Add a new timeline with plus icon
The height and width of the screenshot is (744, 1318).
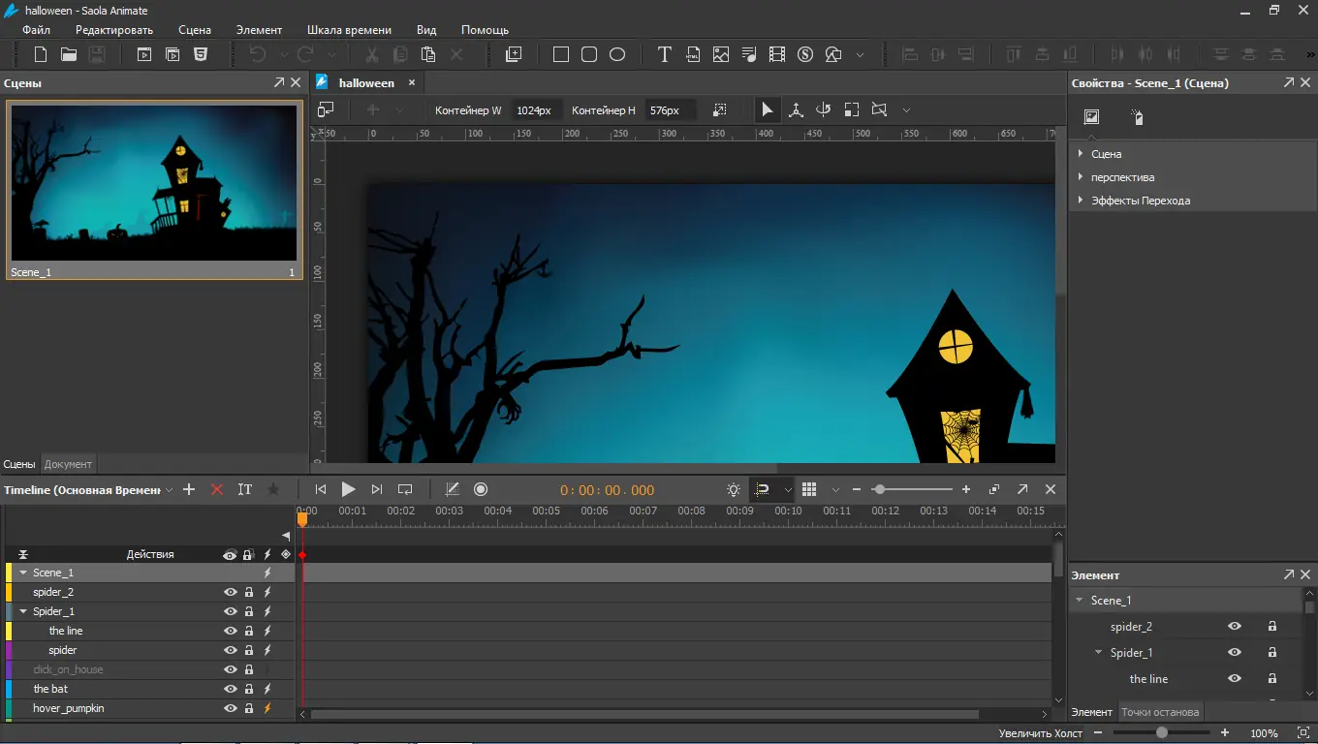[x=189, y=490]
